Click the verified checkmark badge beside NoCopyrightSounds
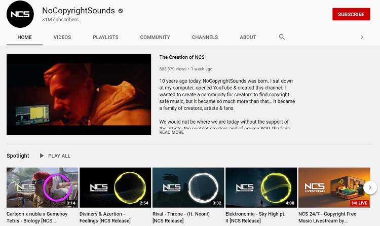Viewport: 380px width, 226px height. pos(121,11)
